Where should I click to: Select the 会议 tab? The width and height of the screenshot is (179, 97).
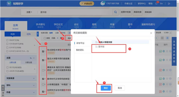click(76, 25)
